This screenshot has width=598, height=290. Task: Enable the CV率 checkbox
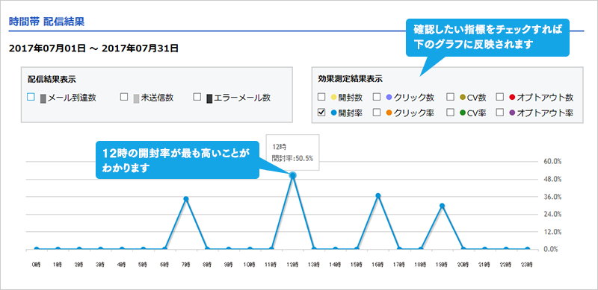tap(451, 113)
